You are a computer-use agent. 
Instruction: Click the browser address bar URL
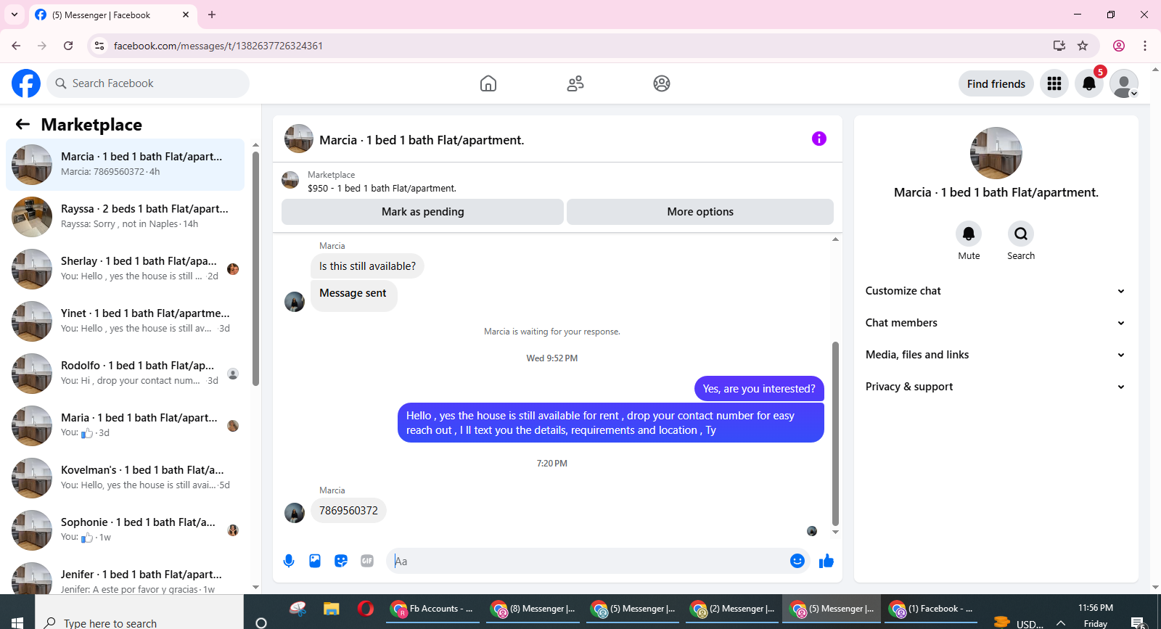(x=218, y=46)
